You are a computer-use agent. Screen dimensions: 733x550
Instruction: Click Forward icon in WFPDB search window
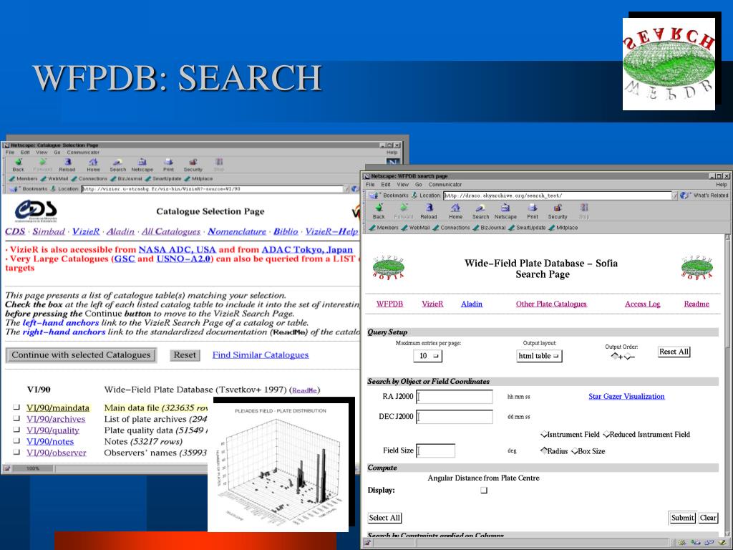[x=404, y=211]
